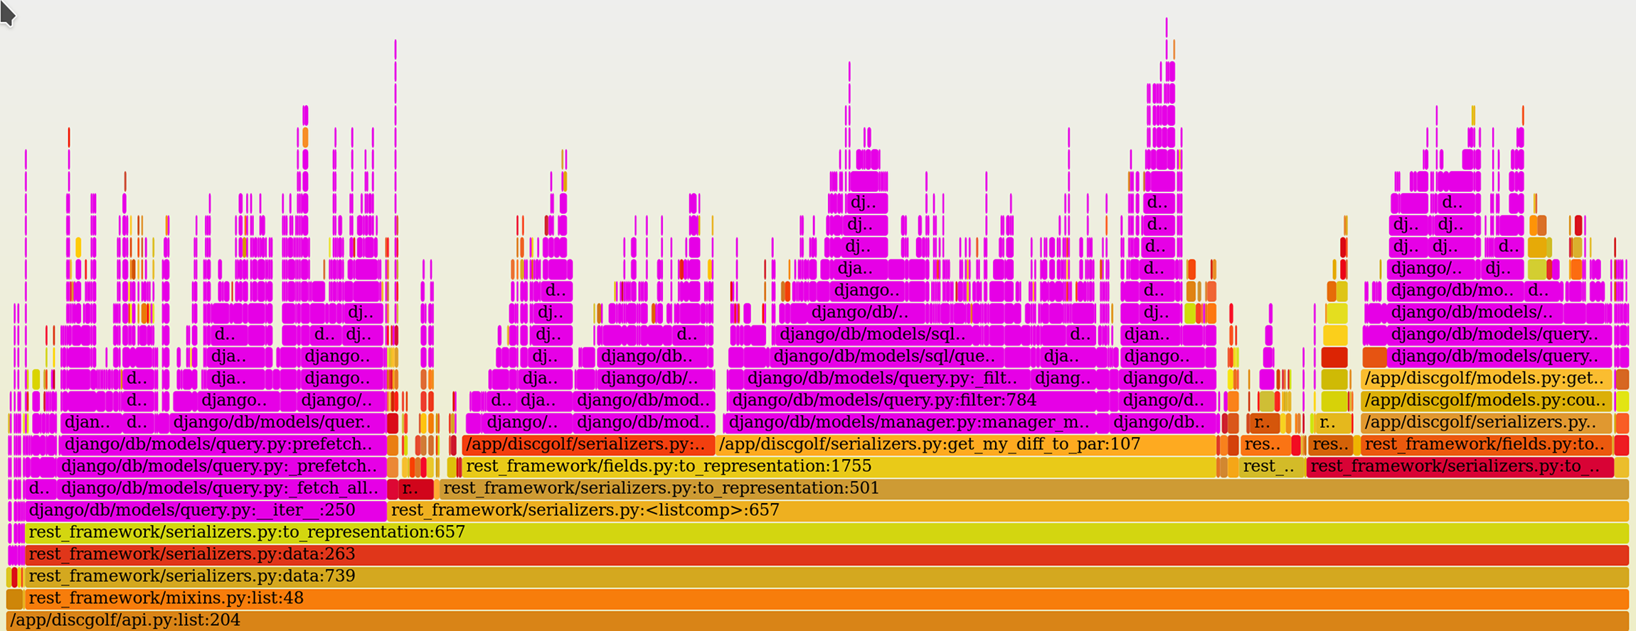The height and width of the screenshot is (631, 1636).
Task: Click the serializers.py:<listcomp>:657 frame
Action: pyautogui.click(x=1008, y=510)
